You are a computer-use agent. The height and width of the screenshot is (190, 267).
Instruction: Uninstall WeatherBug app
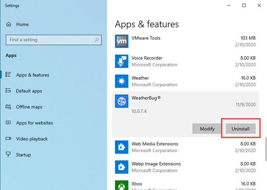point(241,129)
